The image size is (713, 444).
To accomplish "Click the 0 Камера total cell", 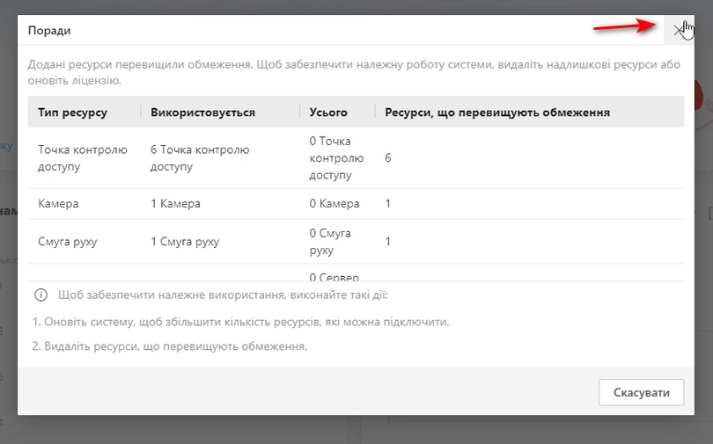I will [x=334, y=204].
